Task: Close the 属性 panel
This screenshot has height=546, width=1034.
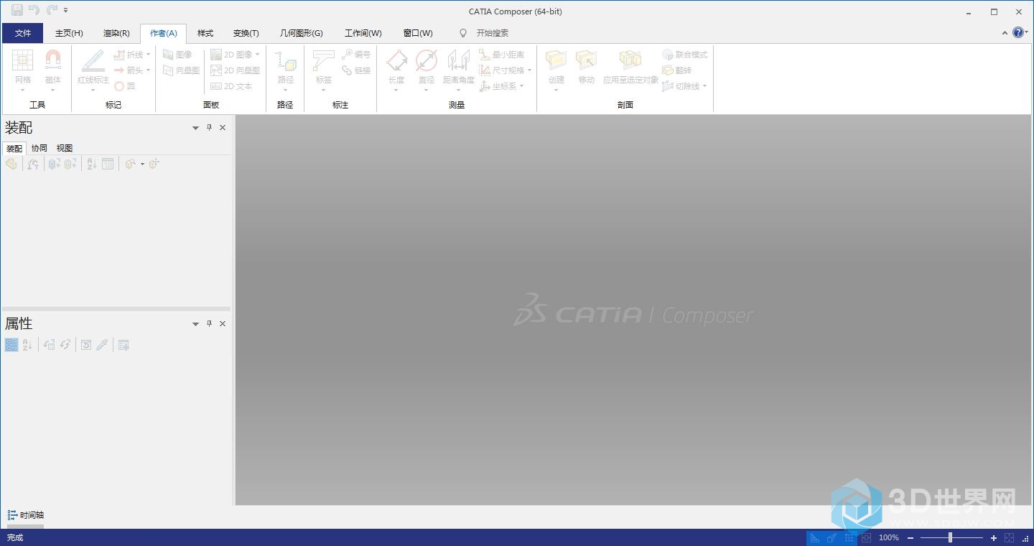Action: pos(223,323)
